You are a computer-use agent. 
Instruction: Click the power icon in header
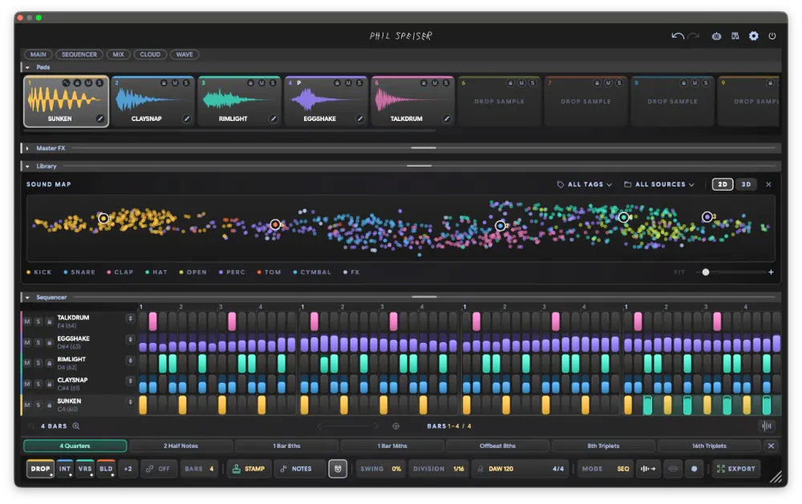click(772, 36)
